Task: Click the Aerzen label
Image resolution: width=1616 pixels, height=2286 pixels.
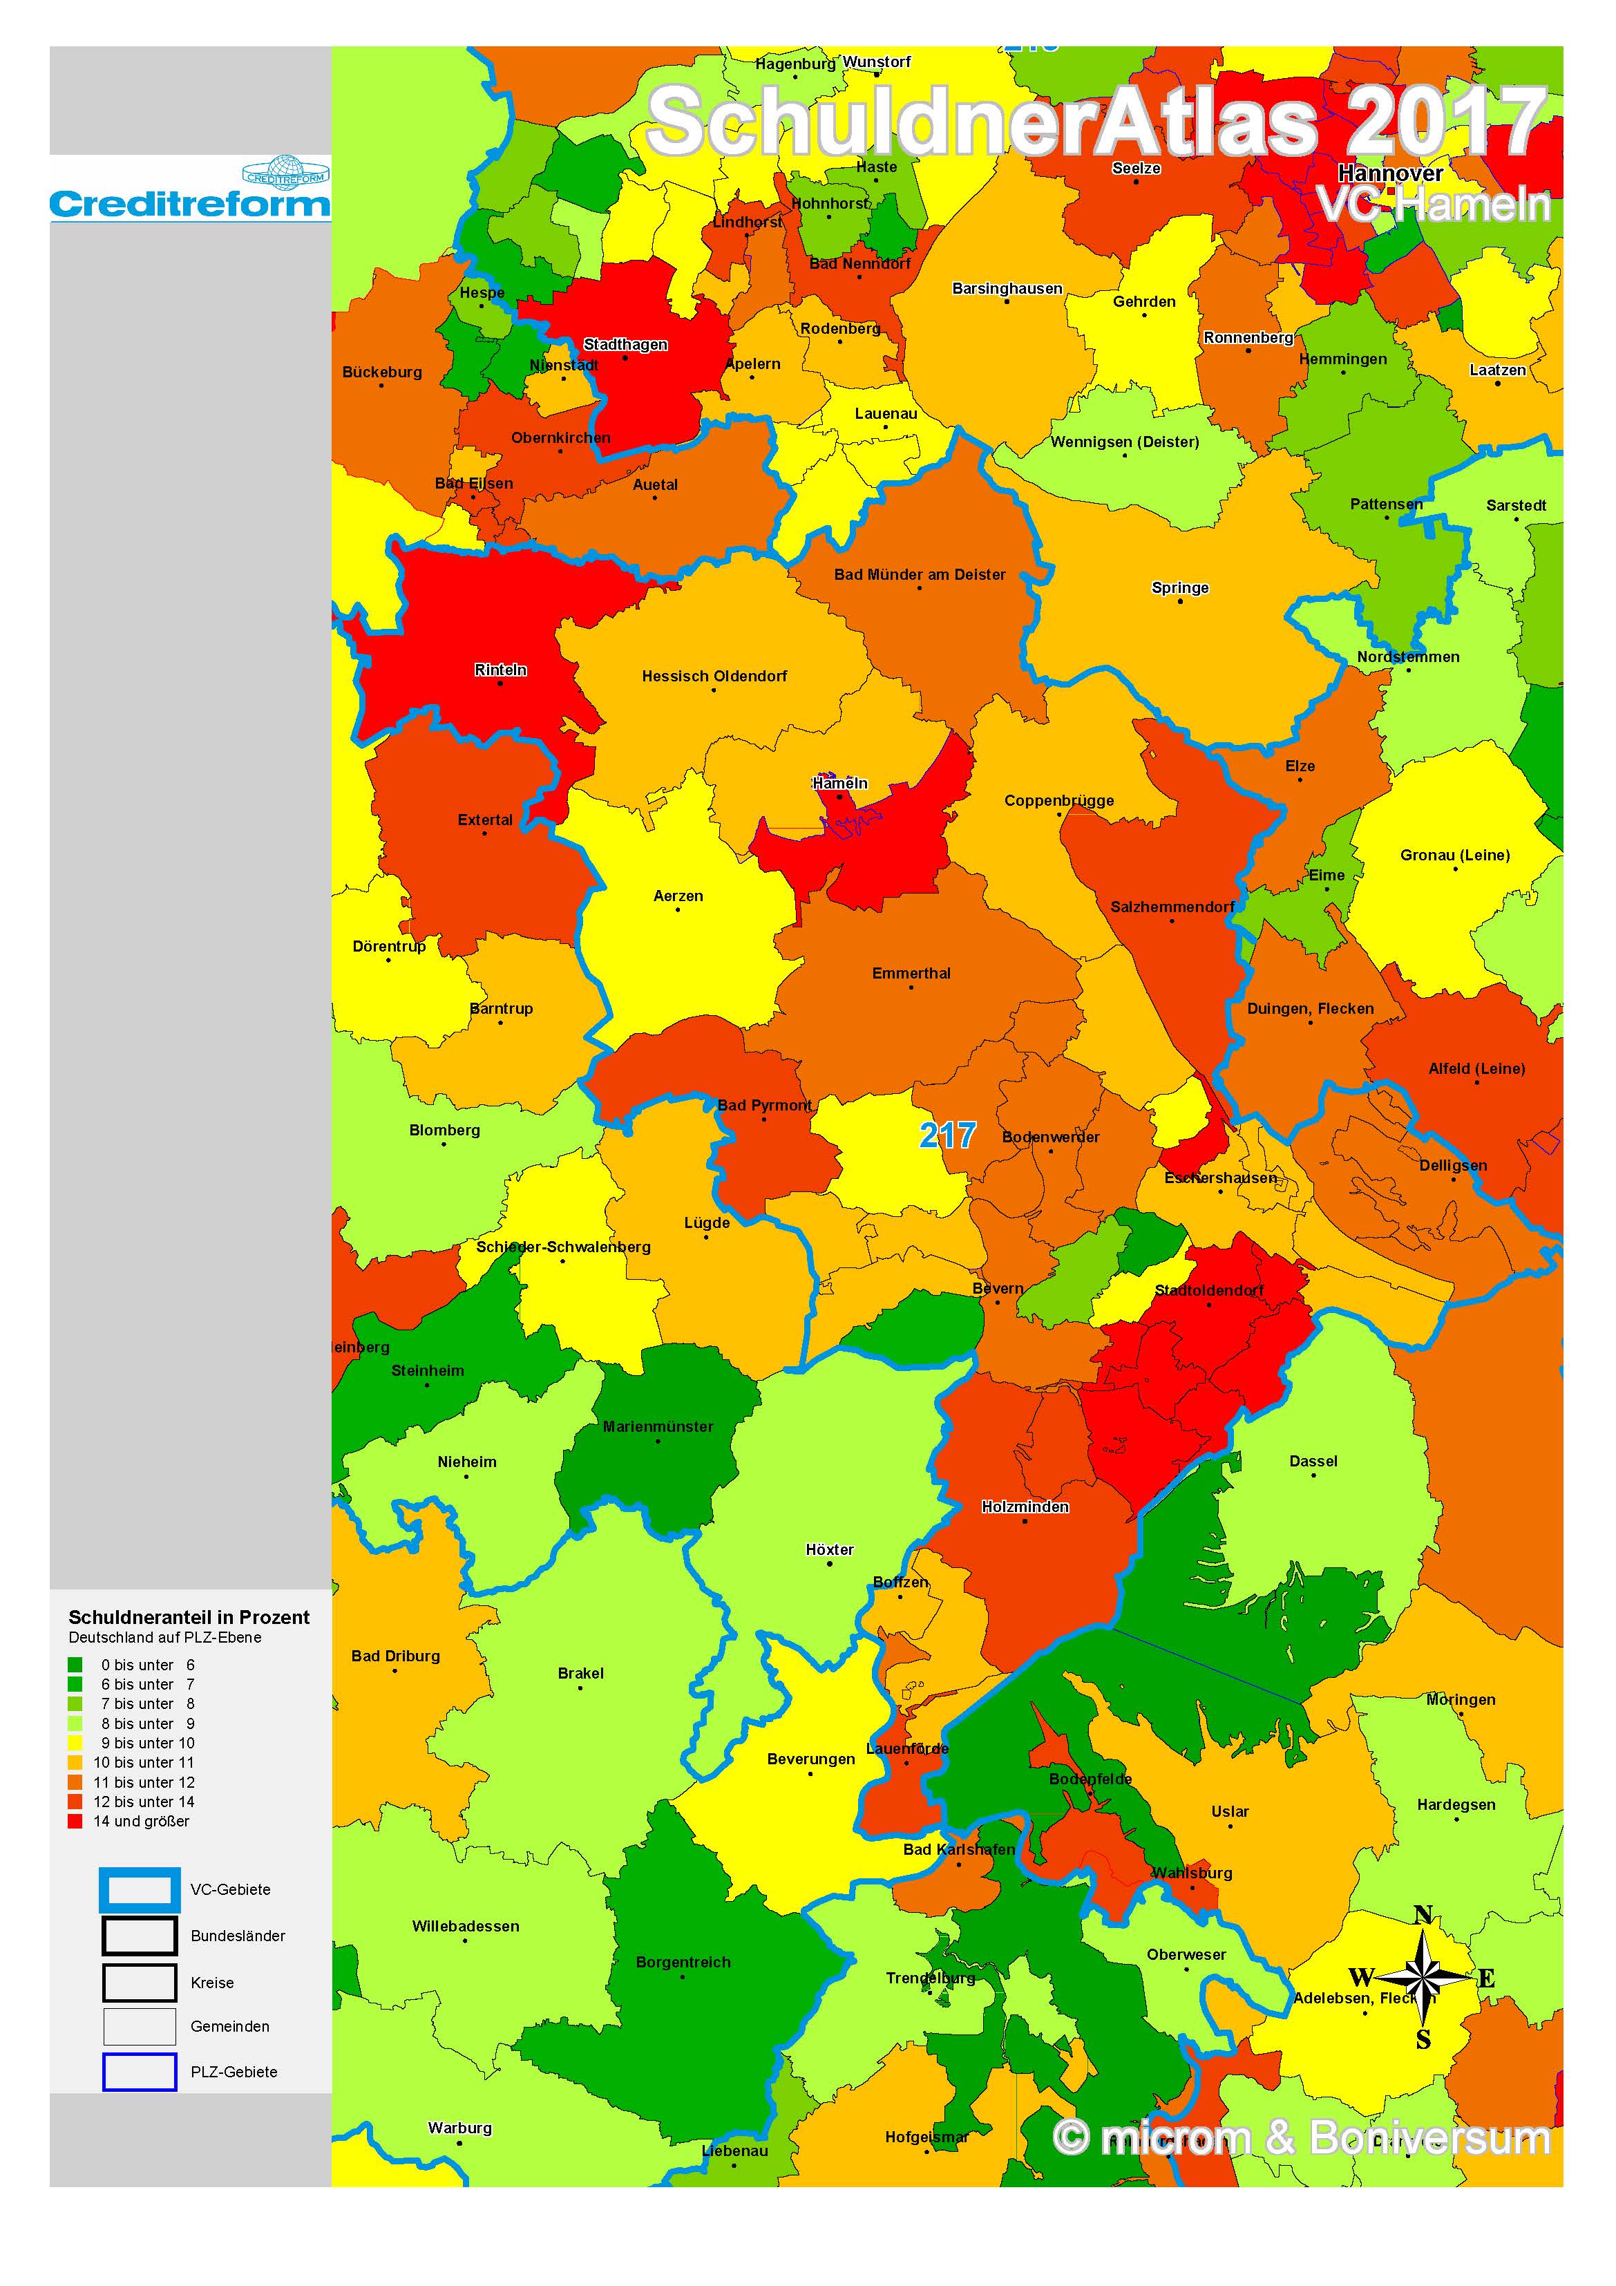Action: 678,896
